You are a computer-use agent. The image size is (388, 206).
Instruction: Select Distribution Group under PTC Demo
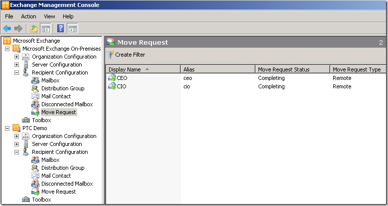pyautogui.click(x=63, y=168)
